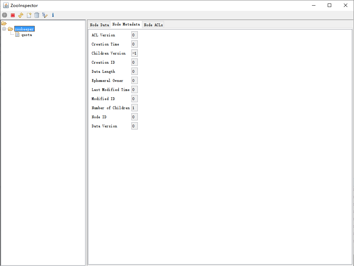Click the Node ID value field
This screenshot has height=266, width=354.
pyautogui.click(x=135, y=117)
